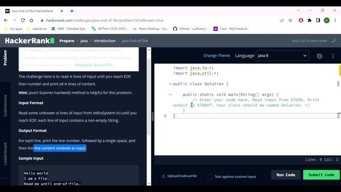Click the collapse fullscreen arrows icon
This screenshot has width=341, height=192.
click(334, 41)
